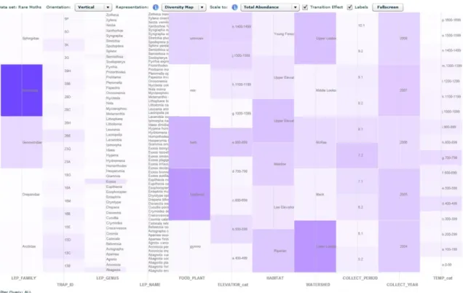Click the Xanthorhoe genus row
Image resolution: width=463 pixels, height=293 pixels.
point(114,31)
